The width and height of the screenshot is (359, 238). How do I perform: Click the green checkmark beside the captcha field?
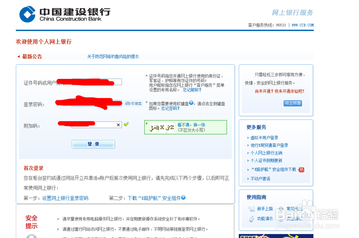(126, 125)
